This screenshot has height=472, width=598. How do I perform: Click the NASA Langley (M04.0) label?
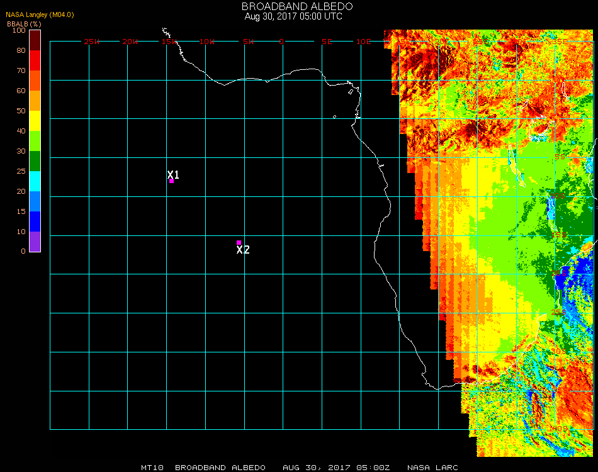[x=40, y=14]
